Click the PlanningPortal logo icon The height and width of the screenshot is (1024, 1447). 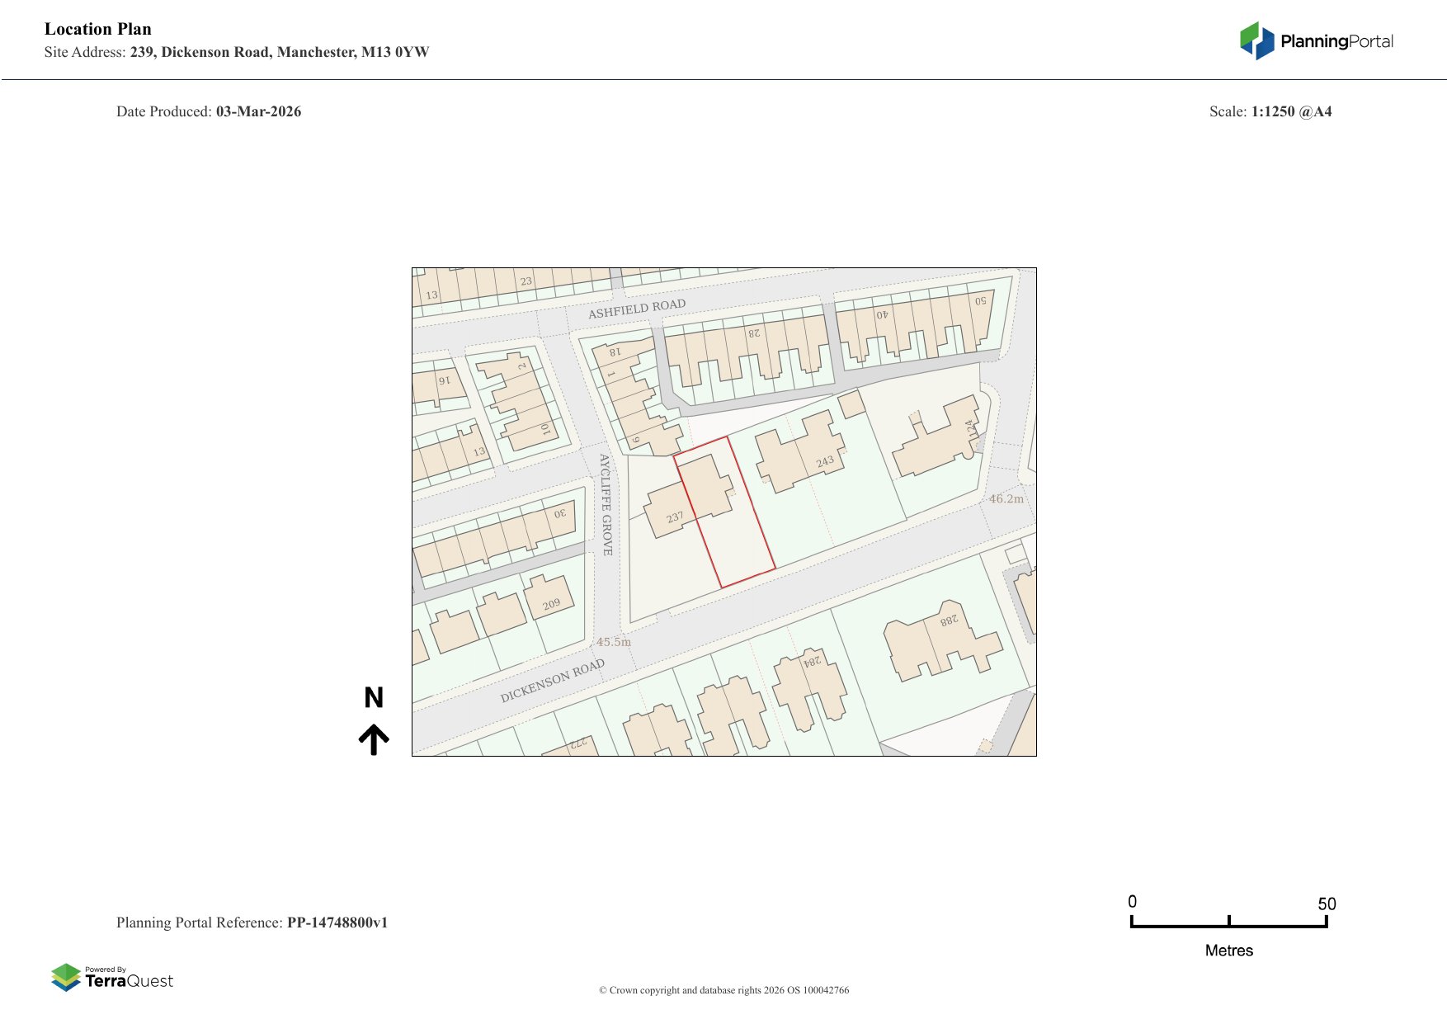[x=1256, y=40]
